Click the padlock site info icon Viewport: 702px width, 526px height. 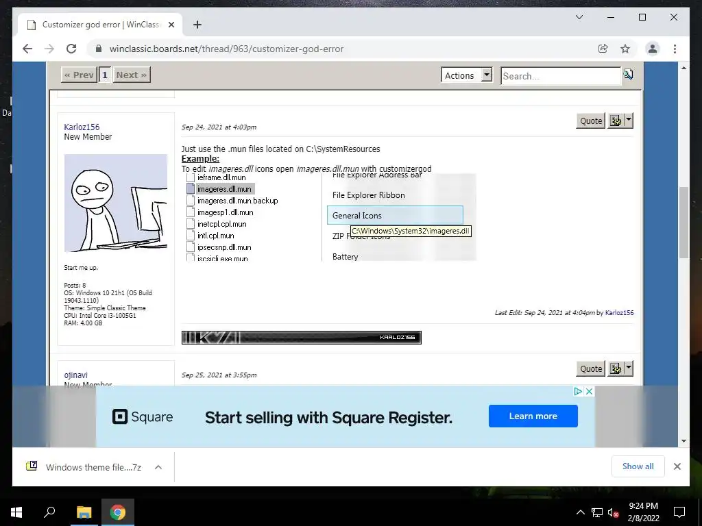[99, 49]
